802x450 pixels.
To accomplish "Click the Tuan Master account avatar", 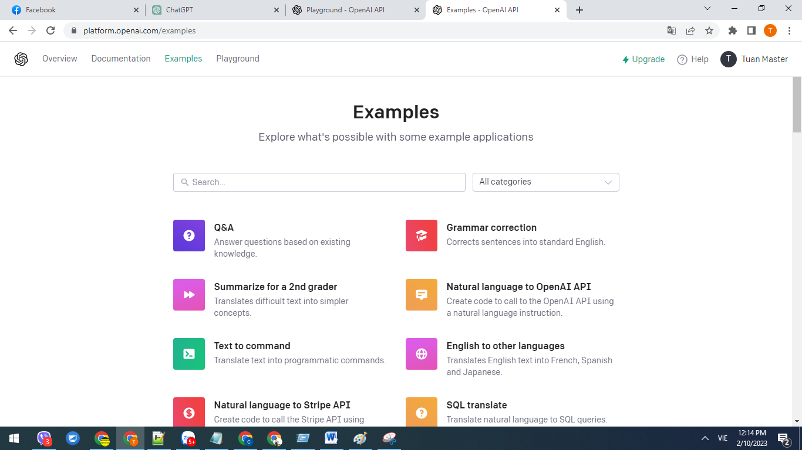I will coord(729,59).
